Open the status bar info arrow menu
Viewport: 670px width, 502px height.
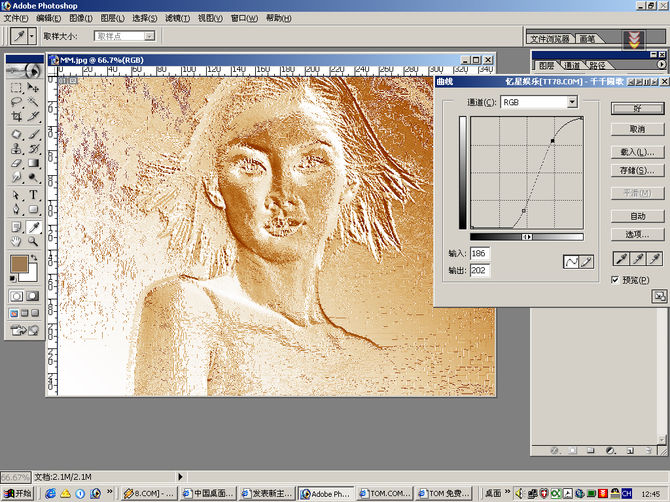[181, 477]
